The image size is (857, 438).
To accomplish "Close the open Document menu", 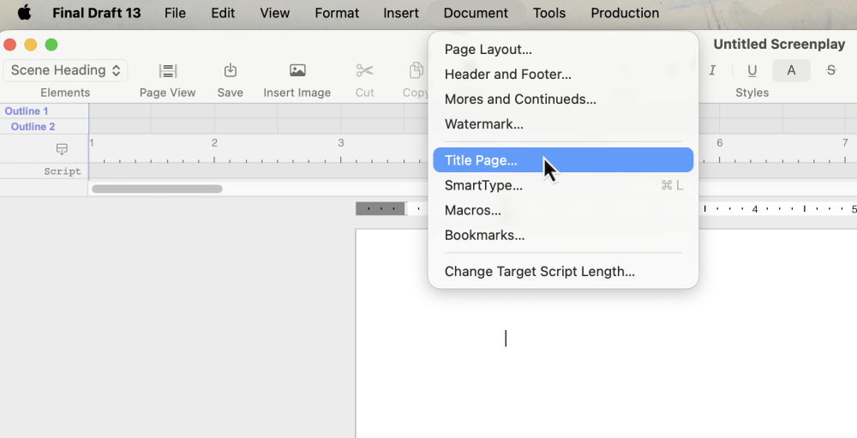I will point(476,13).
